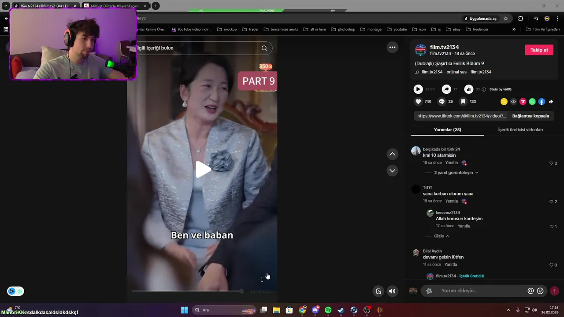Screen dimensions: 564x317
Task: Show hidden system tray icons chevron
Action: click(x=508, y=310)
